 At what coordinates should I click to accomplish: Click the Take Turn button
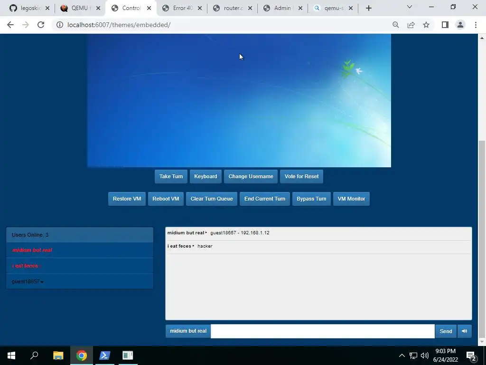click(x=171, y=177)
